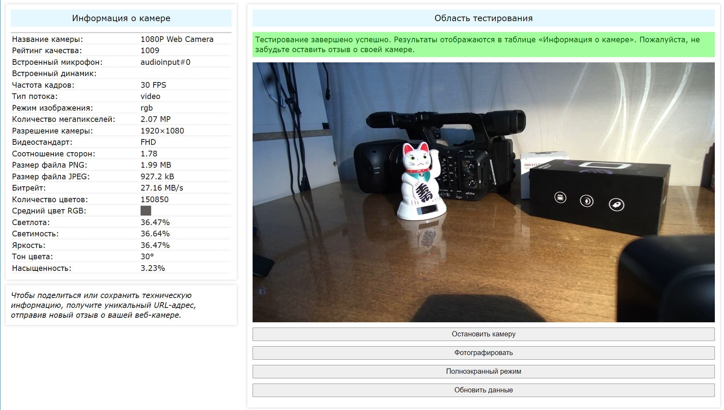The image size is (724, 410).
Task: Click the Частота кадров 30 FPS value
Action: click(x=153, y=85)
